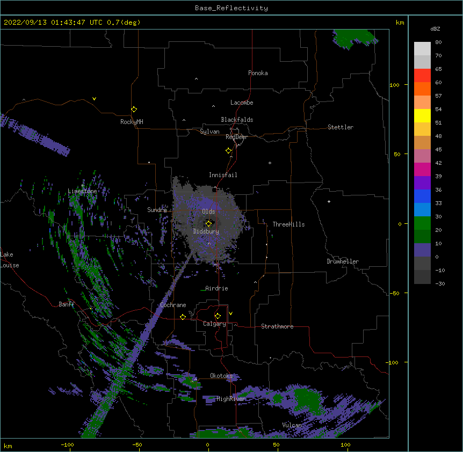The height and width of the screenshot is (452, 463).
Task: Click the green 30 dBZ legend swatch
Action: pos(422,223)
